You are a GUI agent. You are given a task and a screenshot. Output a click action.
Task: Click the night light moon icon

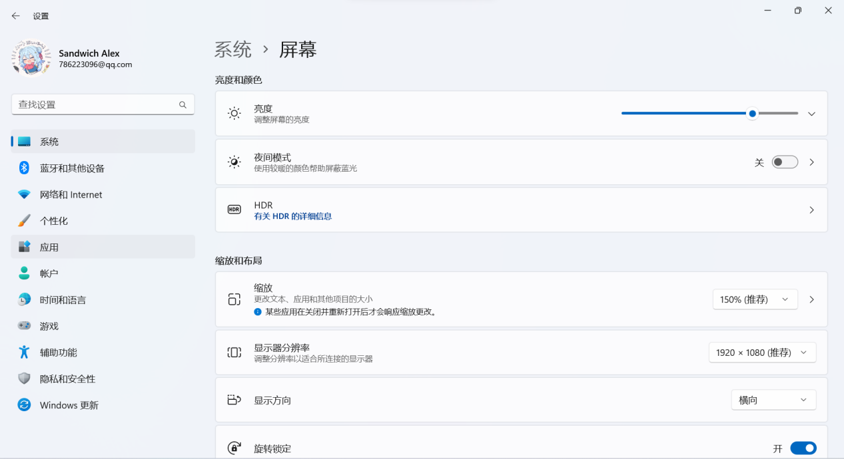pyautogui.click(x=234, y=162)
